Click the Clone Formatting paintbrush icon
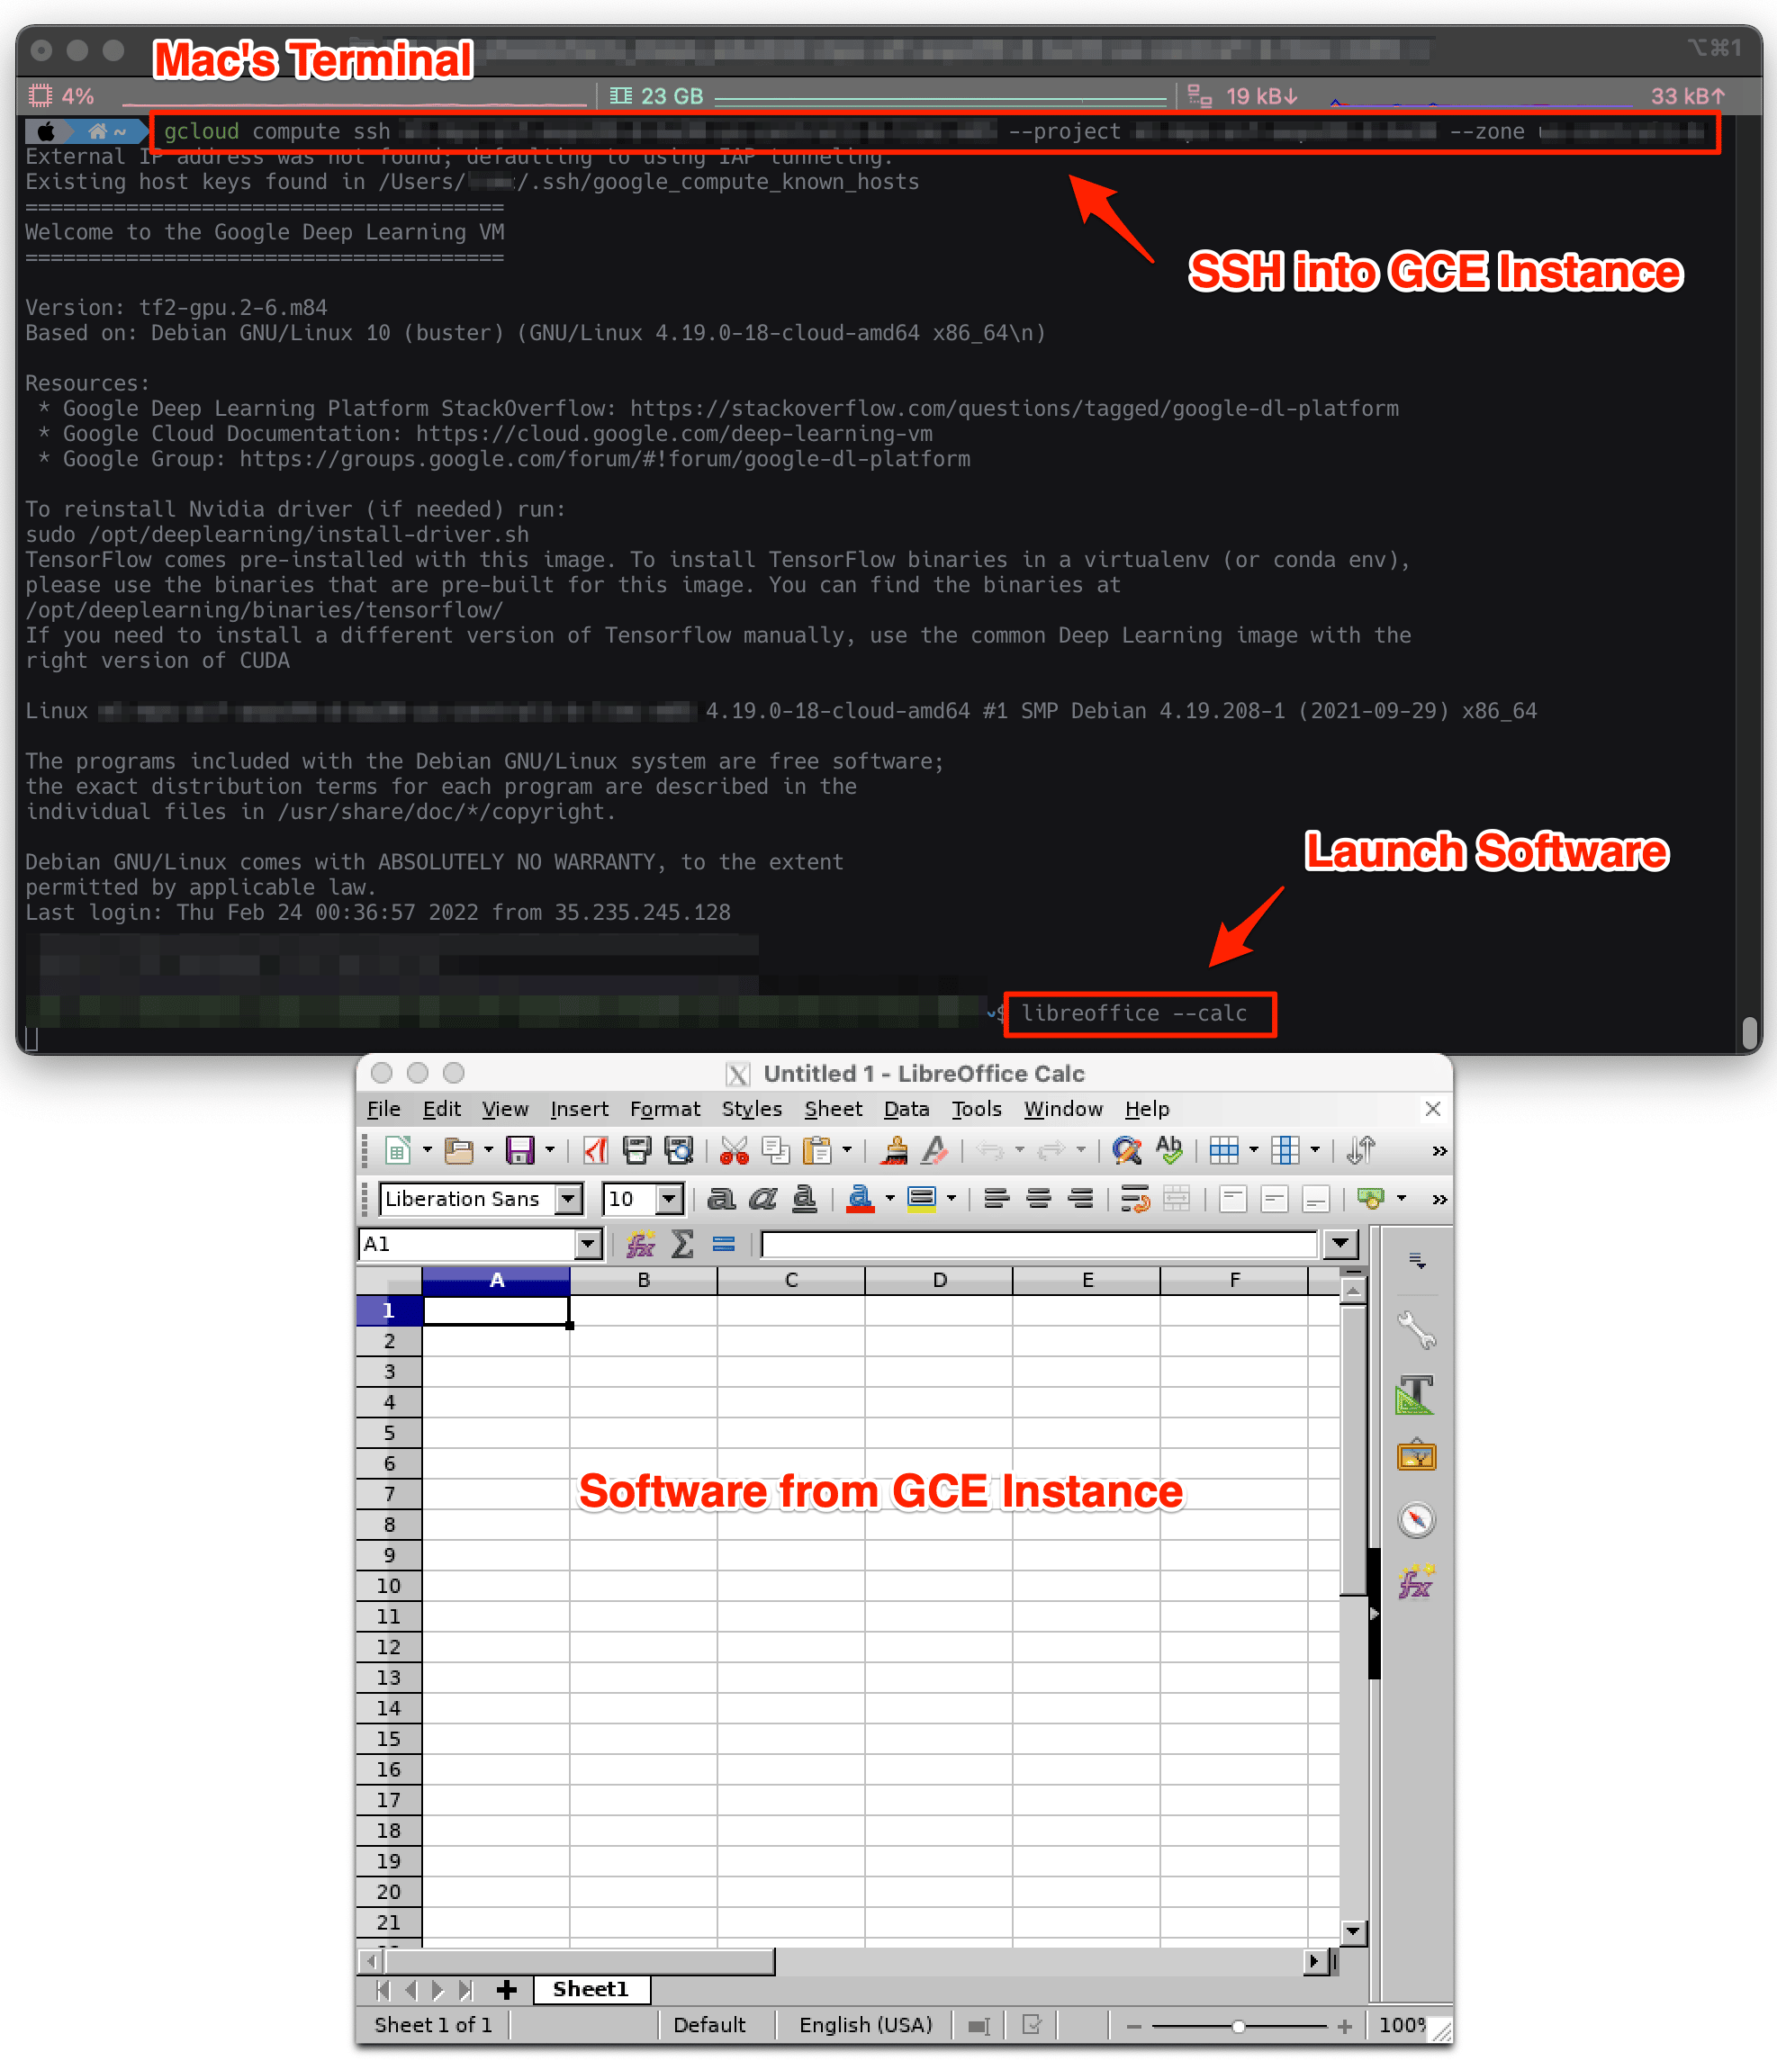The width and height of the screenshot is (1777, 2070). [x=894, y=1150]
